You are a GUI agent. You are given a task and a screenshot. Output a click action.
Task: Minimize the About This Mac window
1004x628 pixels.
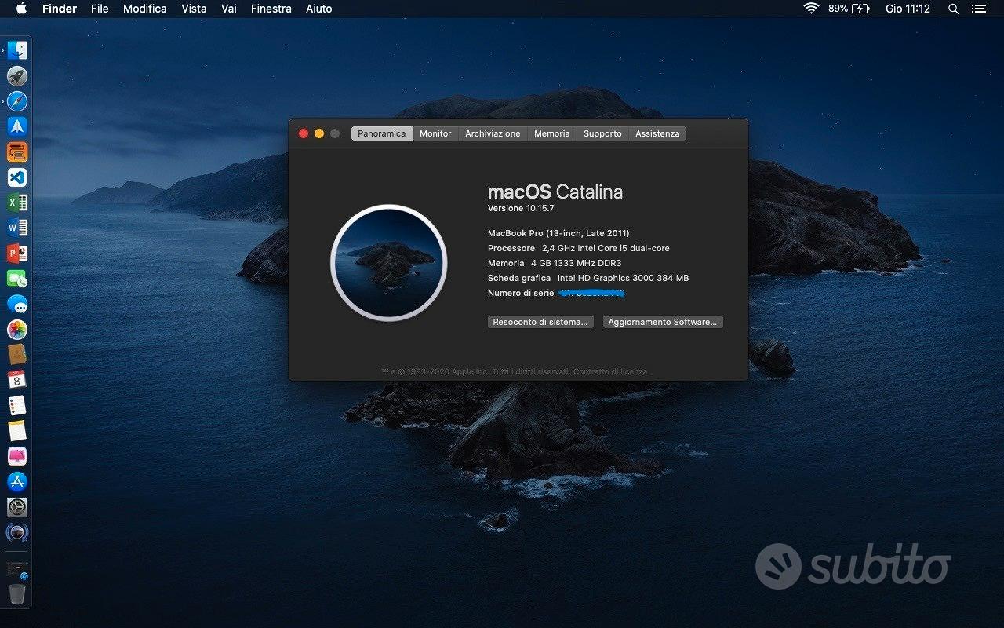click(x=319, y=133)
